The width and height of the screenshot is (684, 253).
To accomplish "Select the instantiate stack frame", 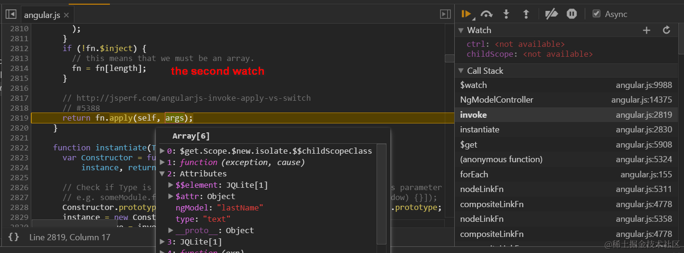I will point(566,130).
